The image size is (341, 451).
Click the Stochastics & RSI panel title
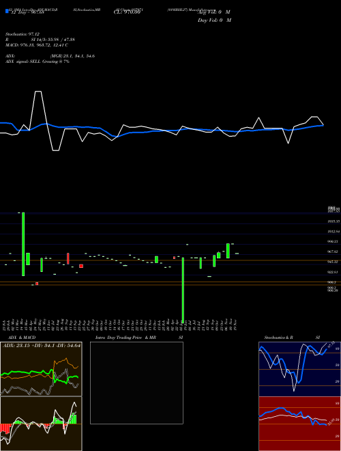click(x=292, y=338)
